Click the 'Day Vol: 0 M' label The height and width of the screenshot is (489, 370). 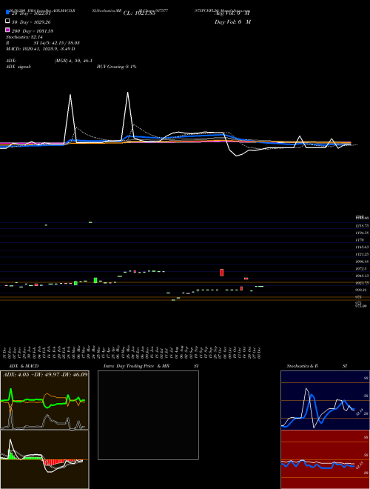[232, 21]
